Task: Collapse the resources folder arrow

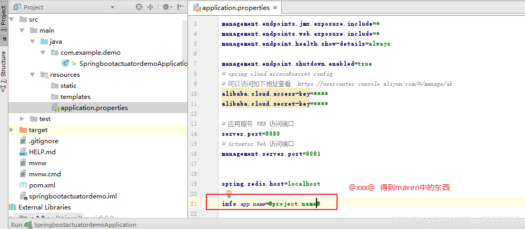Action: (33, 75)
